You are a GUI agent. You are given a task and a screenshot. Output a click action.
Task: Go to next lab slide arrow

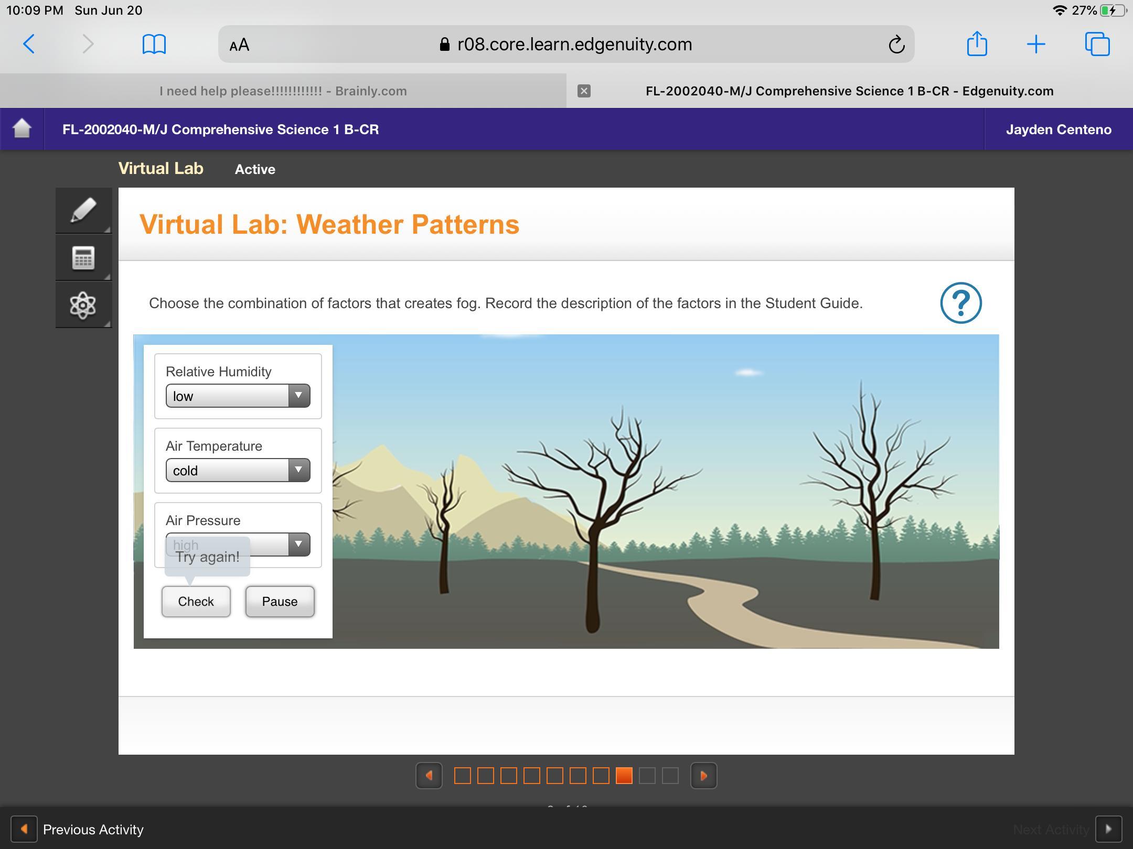tap(703, 776)
